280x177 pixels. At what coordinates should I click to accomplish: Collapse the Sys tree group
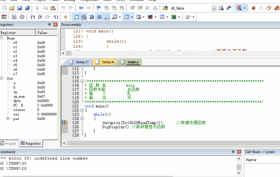coord(2,78)
